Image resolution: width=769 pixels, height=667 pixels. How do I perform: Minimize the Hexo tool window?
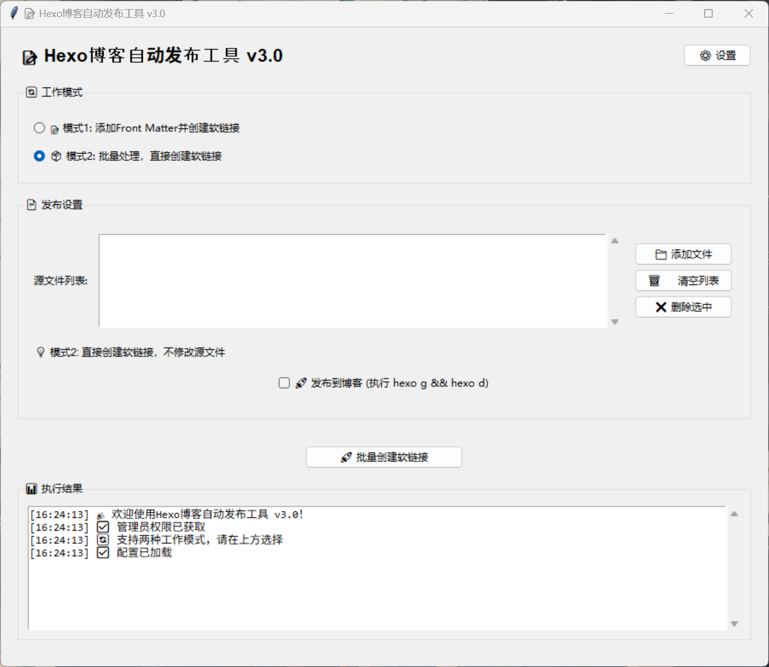click(x=669, y=13)
